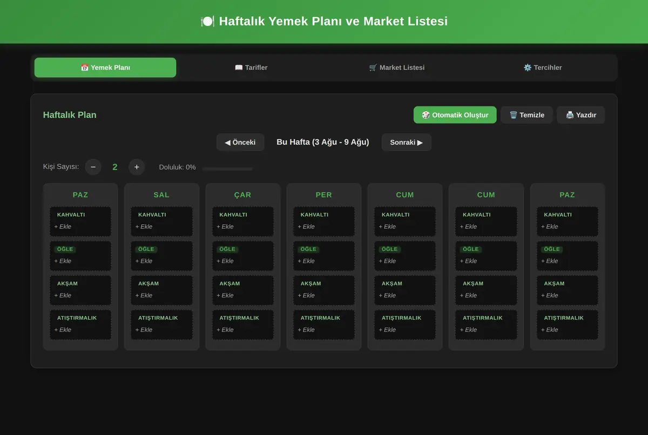
Task: Add a meal to ÇAR Akşam slot
Action: pyautogui.click(x=243, y=290)
